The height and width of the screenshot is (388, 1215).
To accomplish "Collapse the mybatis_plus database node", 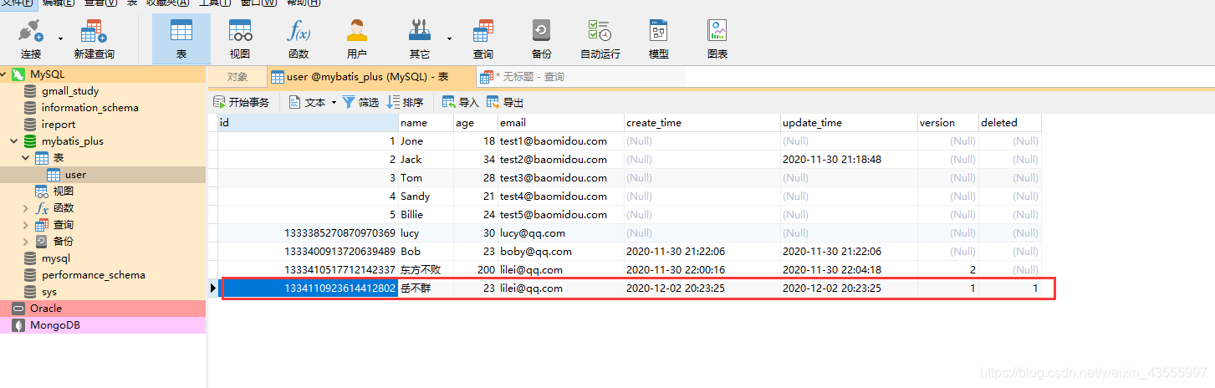I will click(x=14, y=141).
